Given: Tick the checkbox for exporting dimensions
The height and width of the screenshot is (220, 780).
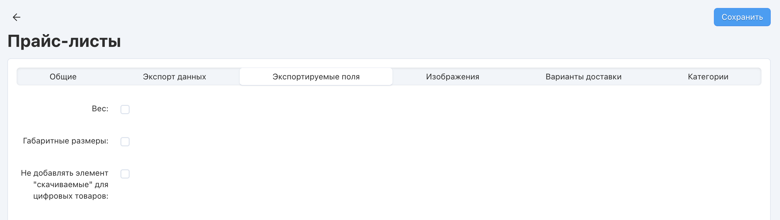Looking at the screenshot, I should 125,142.
